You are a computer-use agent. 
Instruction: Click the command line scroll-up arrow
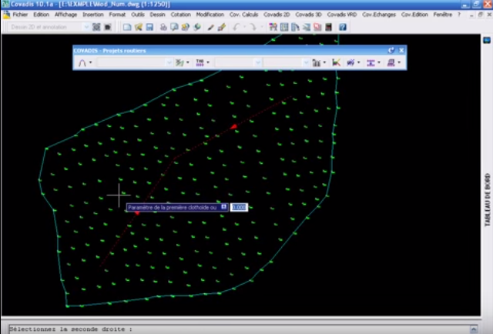coord(474,329)
